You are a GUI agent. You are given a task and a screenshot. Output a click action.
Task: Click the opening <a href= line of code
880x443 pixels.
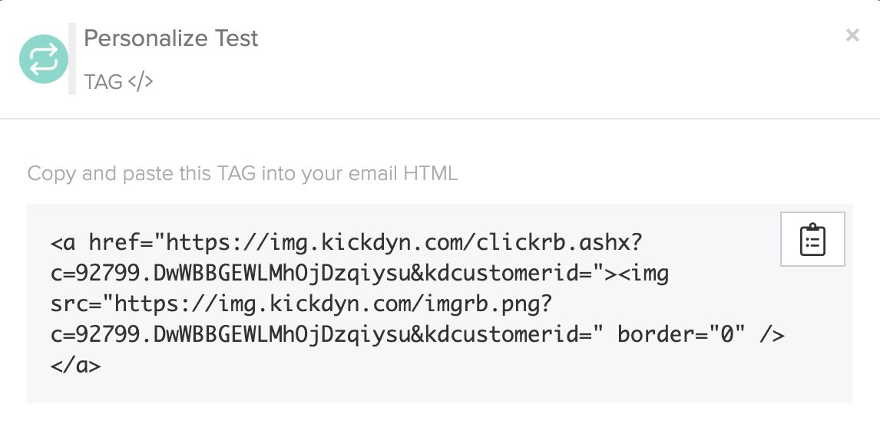click(x=346, y=243)
